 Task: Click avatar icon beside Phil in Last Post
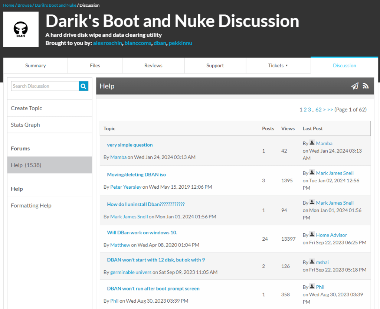312,286
